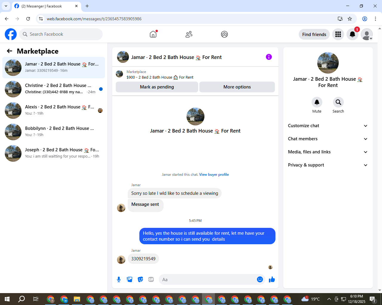View site information icon in address bar
The image size is (382, 305).
41,19
